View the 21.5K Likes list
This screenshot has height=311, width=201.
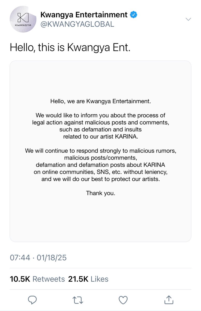pyautogui.click(x=88, y=279)
